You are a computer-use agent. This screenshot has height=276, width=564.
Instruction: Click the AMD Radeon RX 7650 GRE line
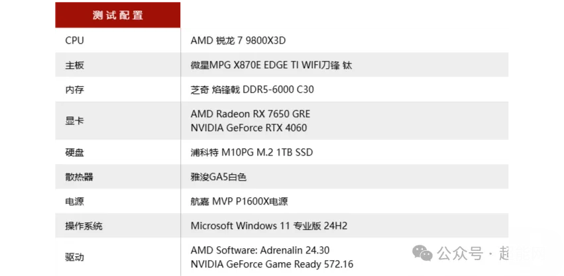tap(250, 114)
